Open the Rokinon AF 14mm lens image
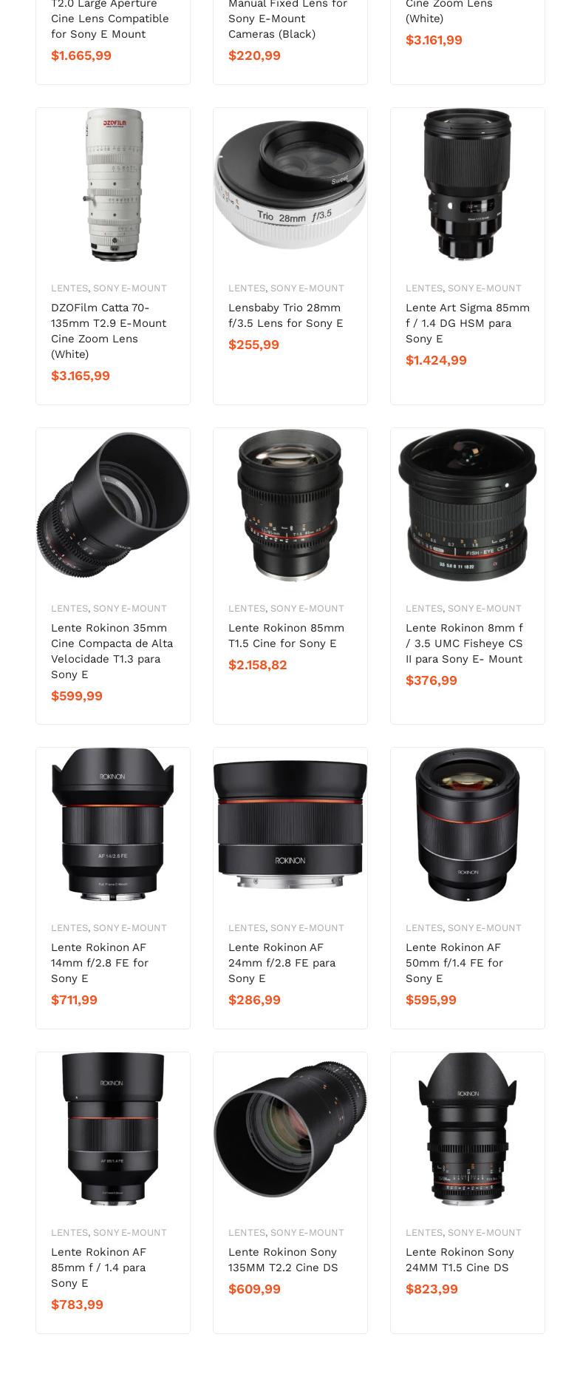 coord(113,825)
